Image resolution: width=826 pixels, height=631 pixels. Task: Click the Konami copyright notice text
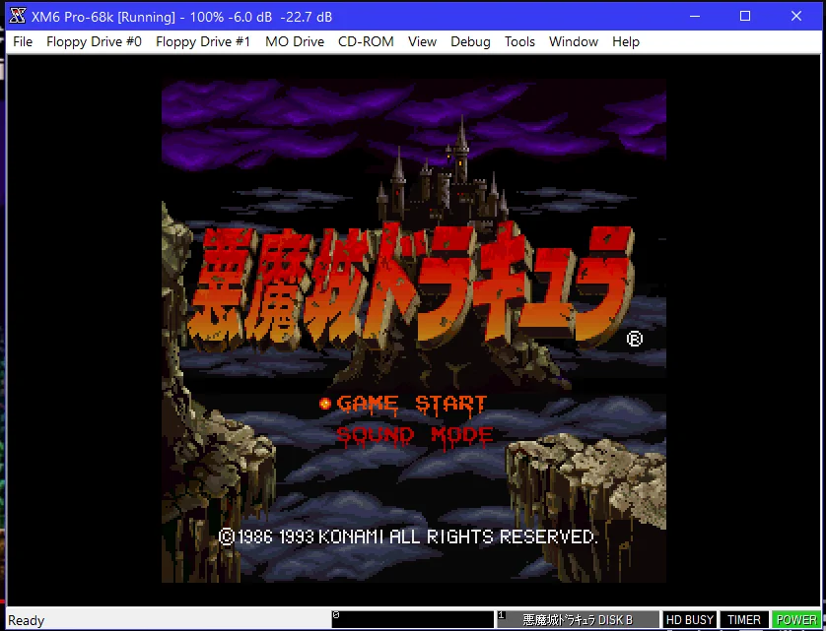408,536
